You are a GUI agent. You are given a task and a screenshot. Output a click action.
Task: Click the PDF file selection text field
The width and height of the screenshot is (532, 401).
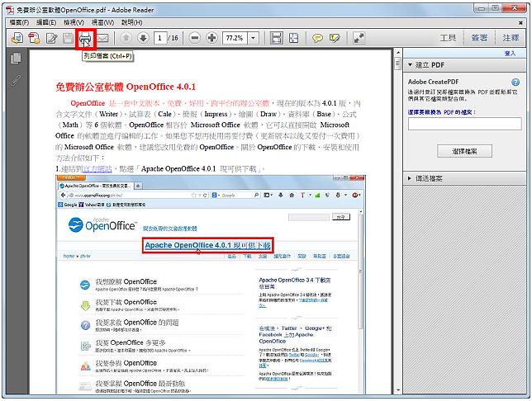tap(464, 124)
